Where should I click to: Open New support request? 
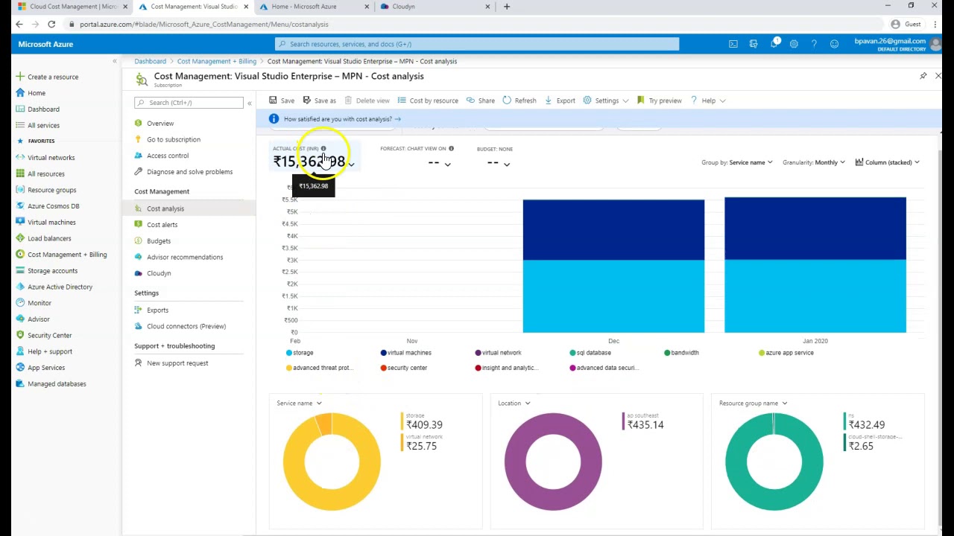tap(177, 363)
